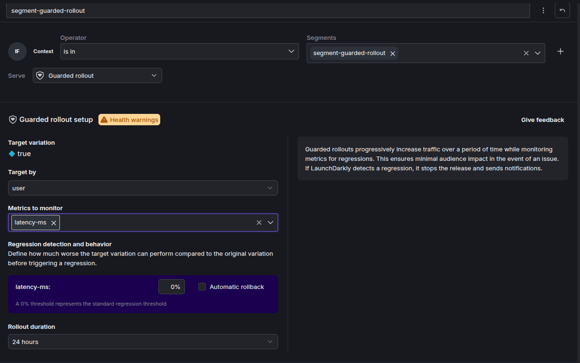Expand the Metrics to monitor chevron
This screenshot has width=580, height=363.
click(271, 223)
